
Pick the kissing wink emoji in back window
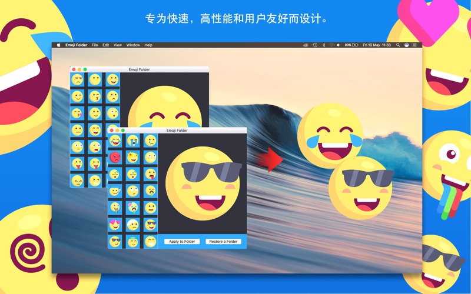tap(95, 96)
